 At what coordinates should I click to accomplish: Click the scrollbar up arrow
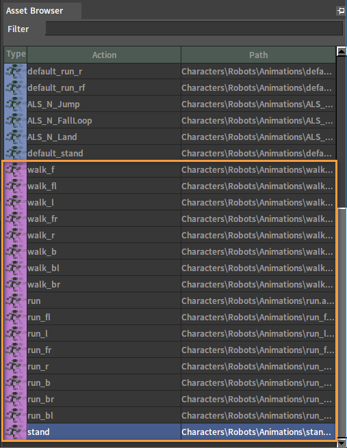click(342, 51)
